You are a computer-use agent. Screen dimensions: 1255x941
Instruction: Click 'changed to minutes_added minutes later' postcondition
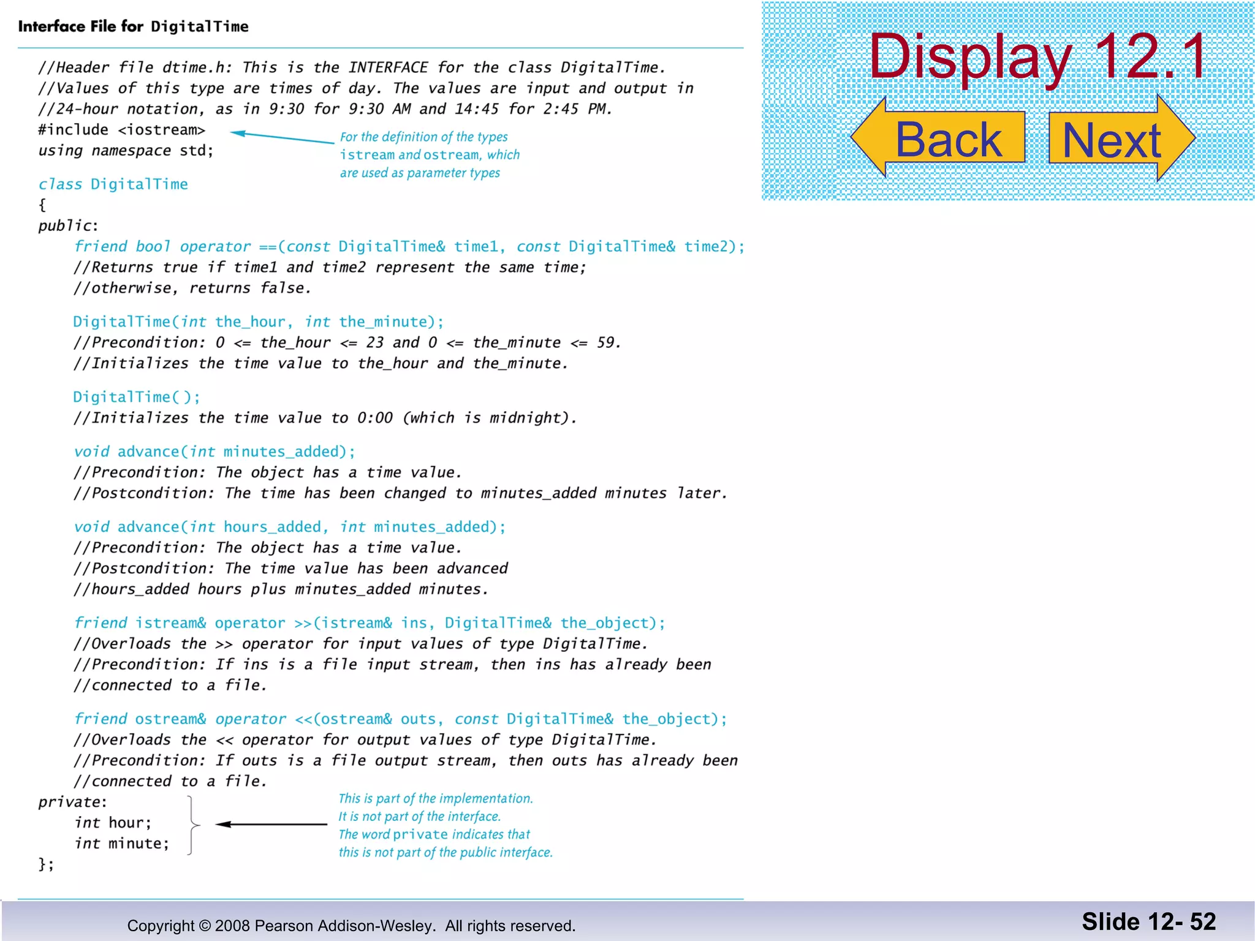(x=401, y=493)
